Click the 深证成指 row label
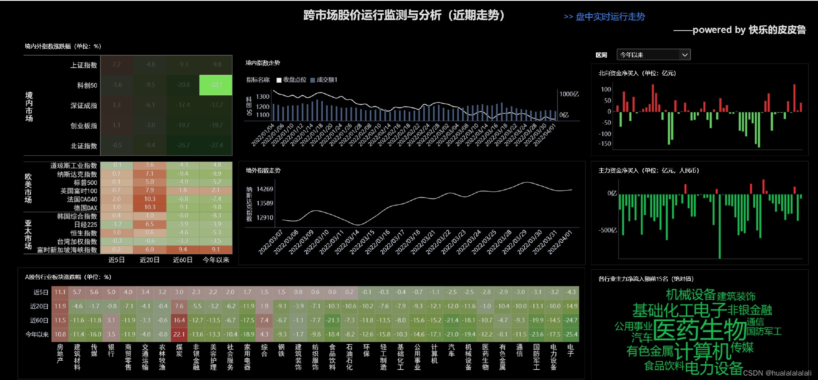 84,105
